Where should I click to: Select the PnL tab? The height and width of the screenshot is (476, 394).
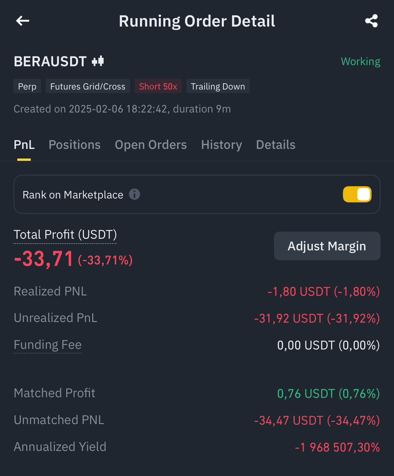pos(24,145)
